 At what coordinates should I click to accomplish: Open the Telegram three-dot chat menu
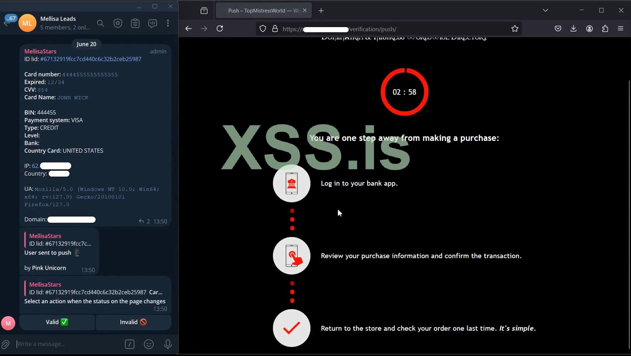[168, 23]
